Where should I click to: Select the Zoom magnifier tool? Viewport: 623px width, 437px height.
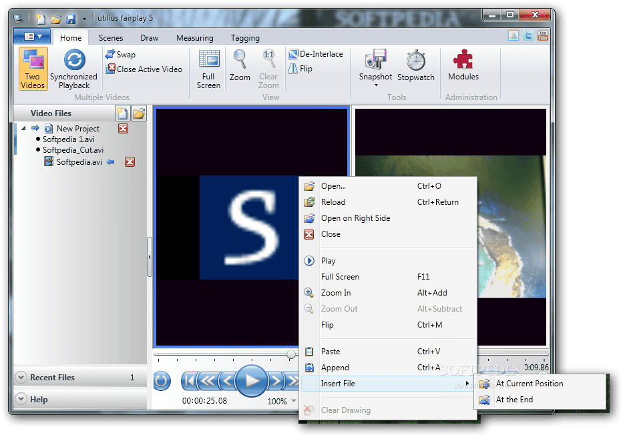click(240, 66)
